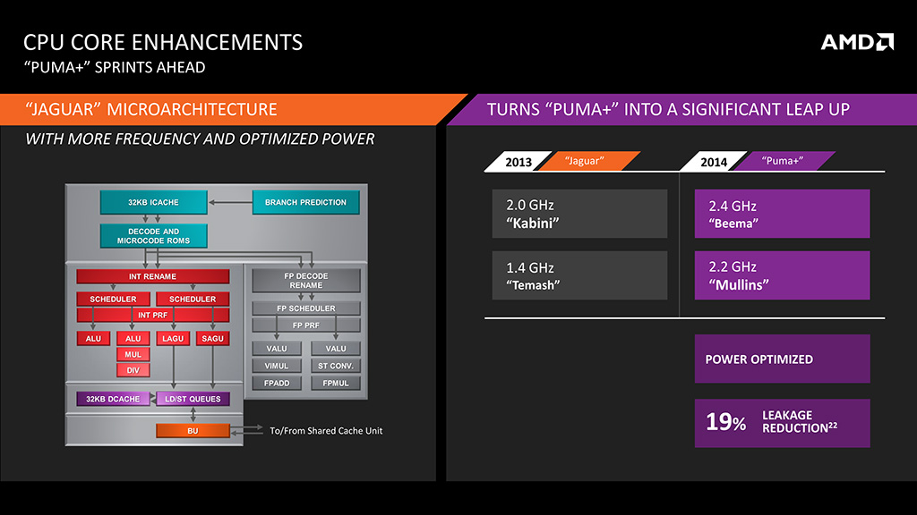Click the 2.0 GHz "Kabini" box
Viewport: 917px width, 515px height.
tap(579, 213)
